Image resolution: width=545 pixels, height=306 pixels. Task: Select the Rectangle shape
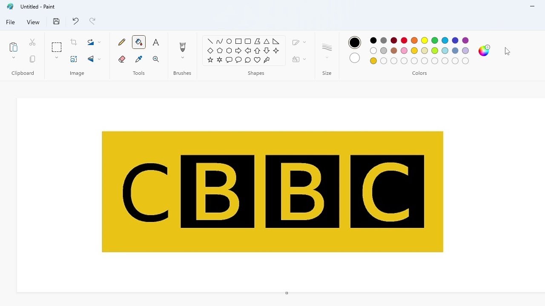pos(238,41)
